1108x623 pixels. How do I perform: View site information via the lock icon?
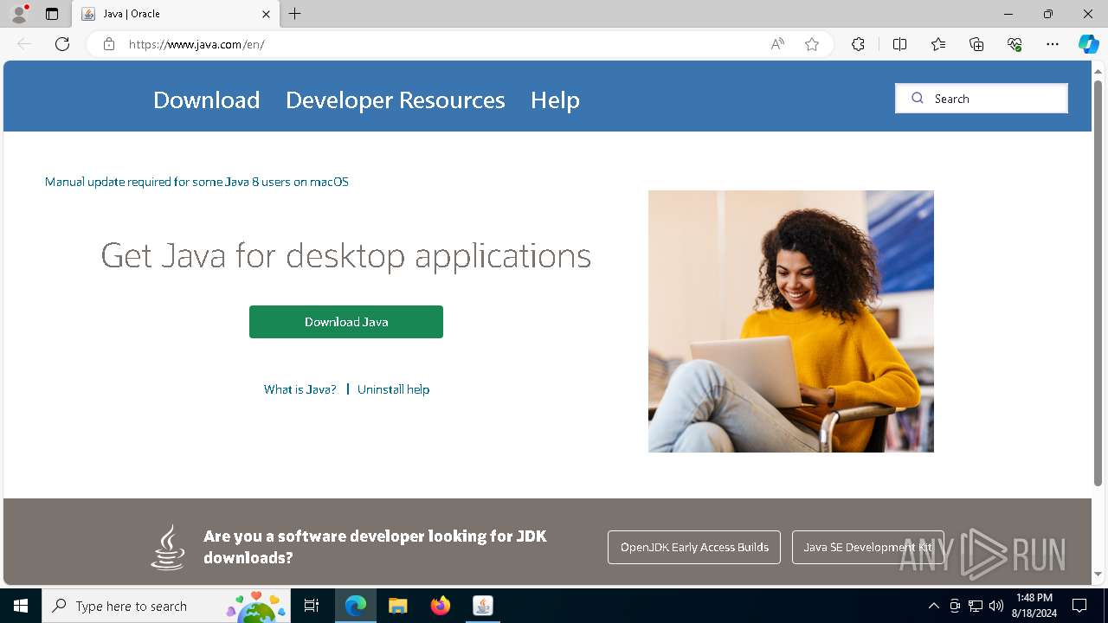click(x=109, y=44)
